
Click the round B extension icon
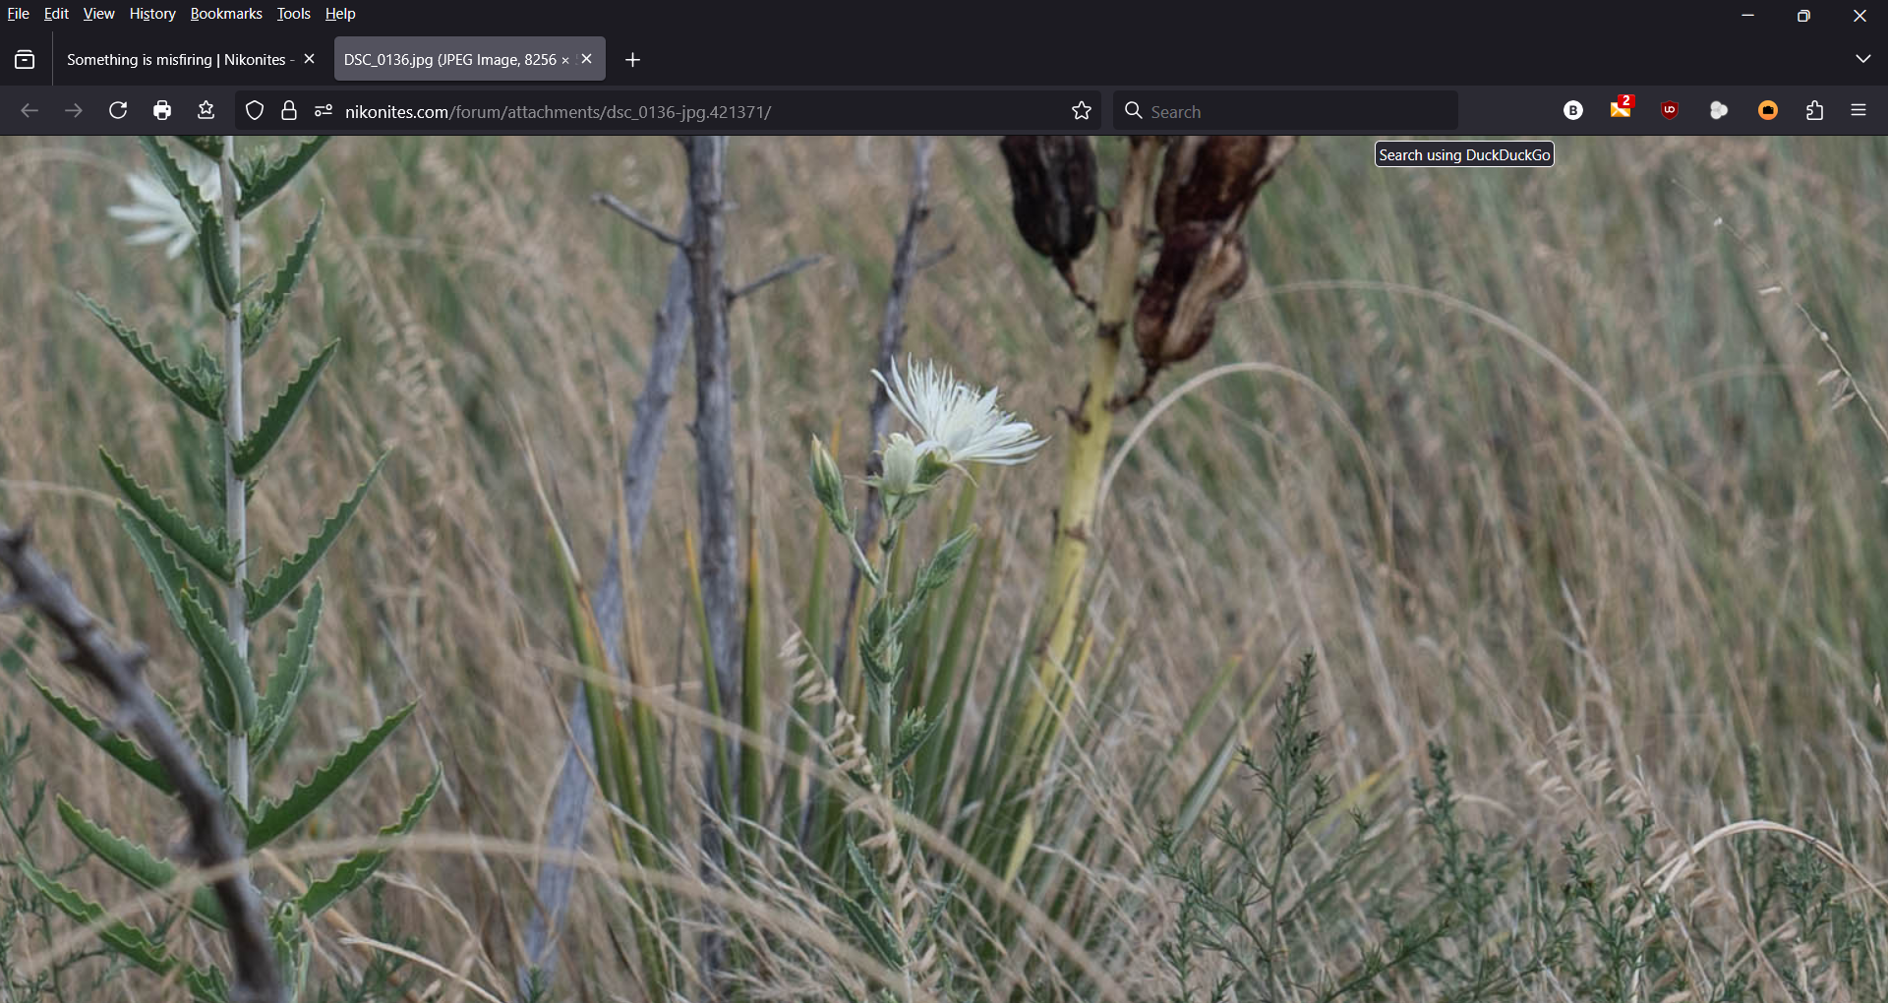(1573, 111)
